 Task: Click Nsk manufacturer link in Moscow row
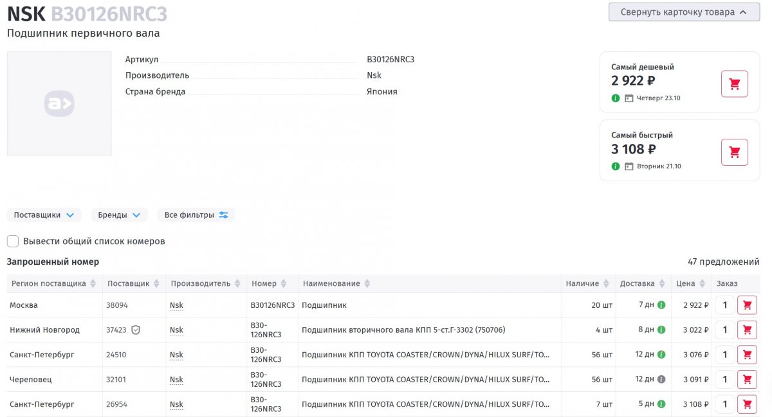coord(176,305)
